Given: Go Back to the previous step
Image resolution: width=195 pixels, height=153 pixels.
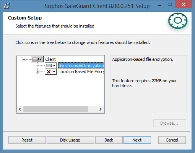Looking at the screenshot, I should [x=109, y=140].
